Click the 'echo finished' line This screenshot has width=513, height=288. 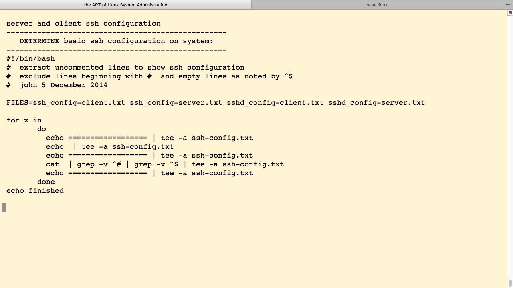pyautogui.click(x=35, y=191)
